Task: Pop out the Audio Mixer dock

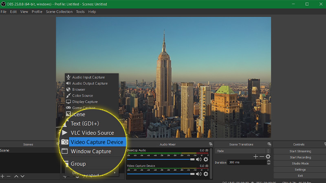Action: [211, 144]
